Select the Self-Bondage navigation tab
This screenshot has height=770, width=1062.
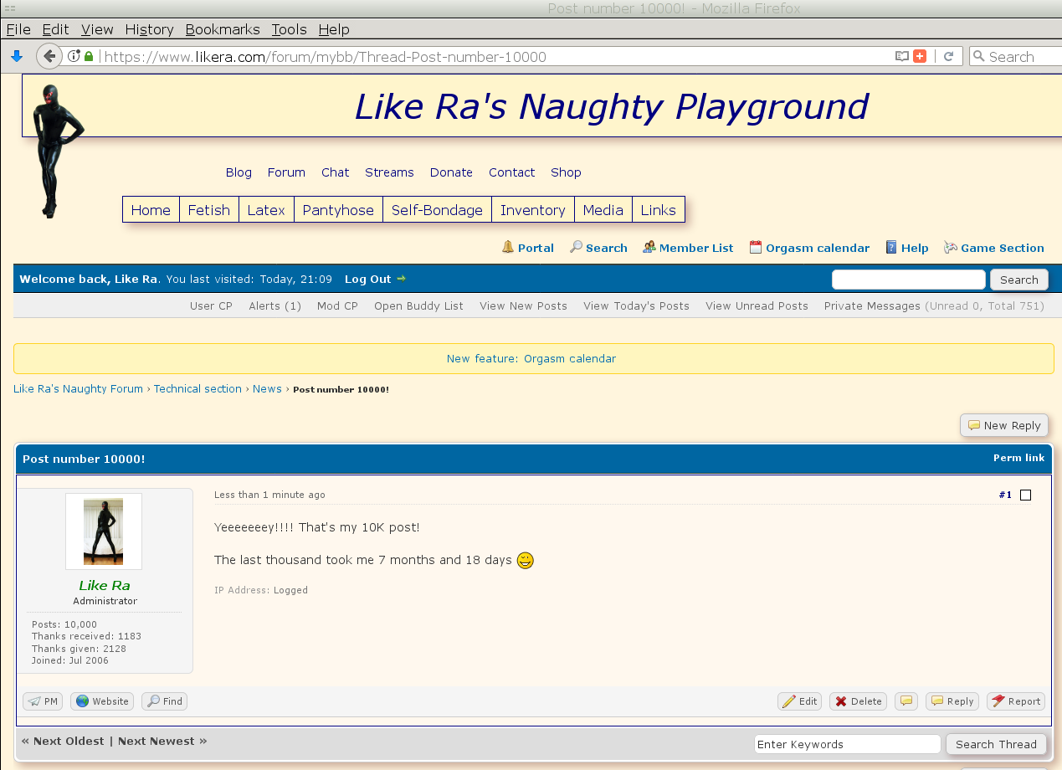point(437,210)
